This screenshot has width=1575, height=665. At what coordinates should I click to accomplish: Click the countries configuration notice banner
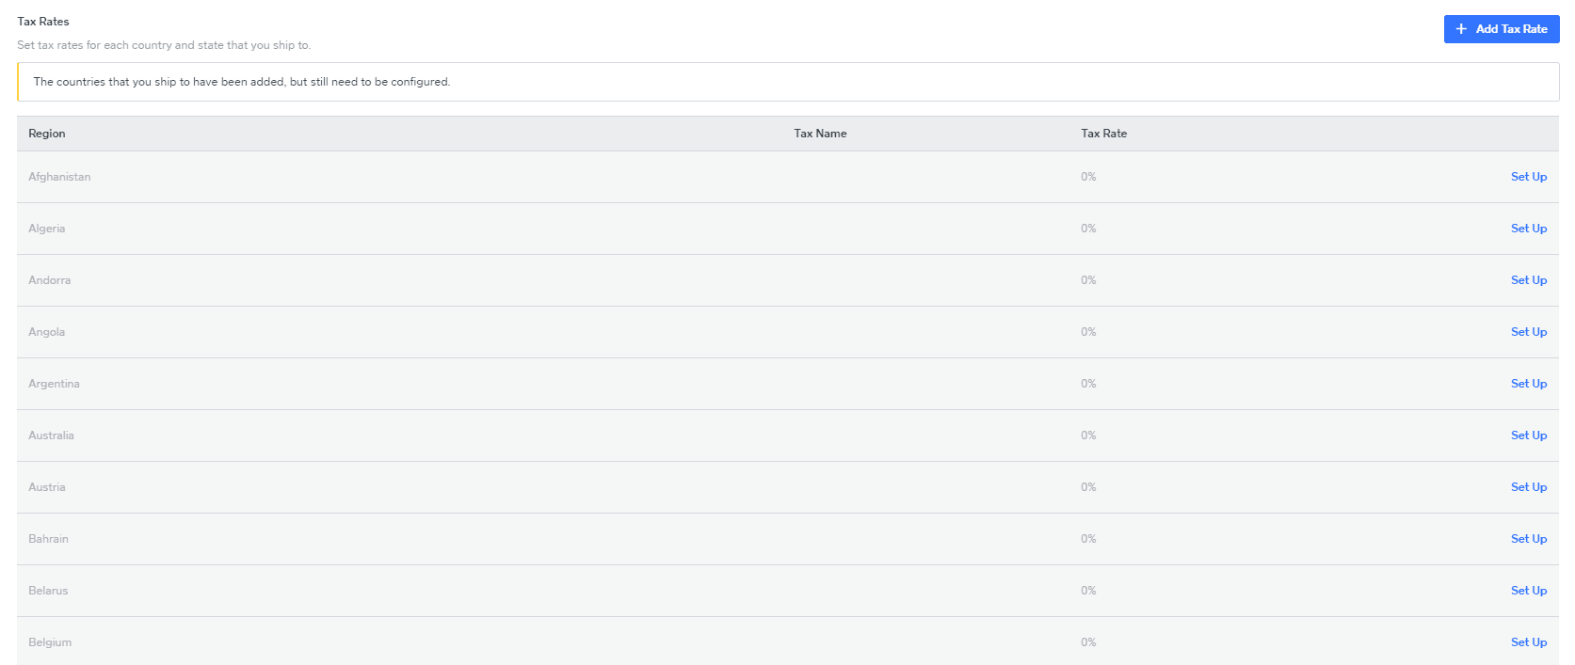point(242,82)
